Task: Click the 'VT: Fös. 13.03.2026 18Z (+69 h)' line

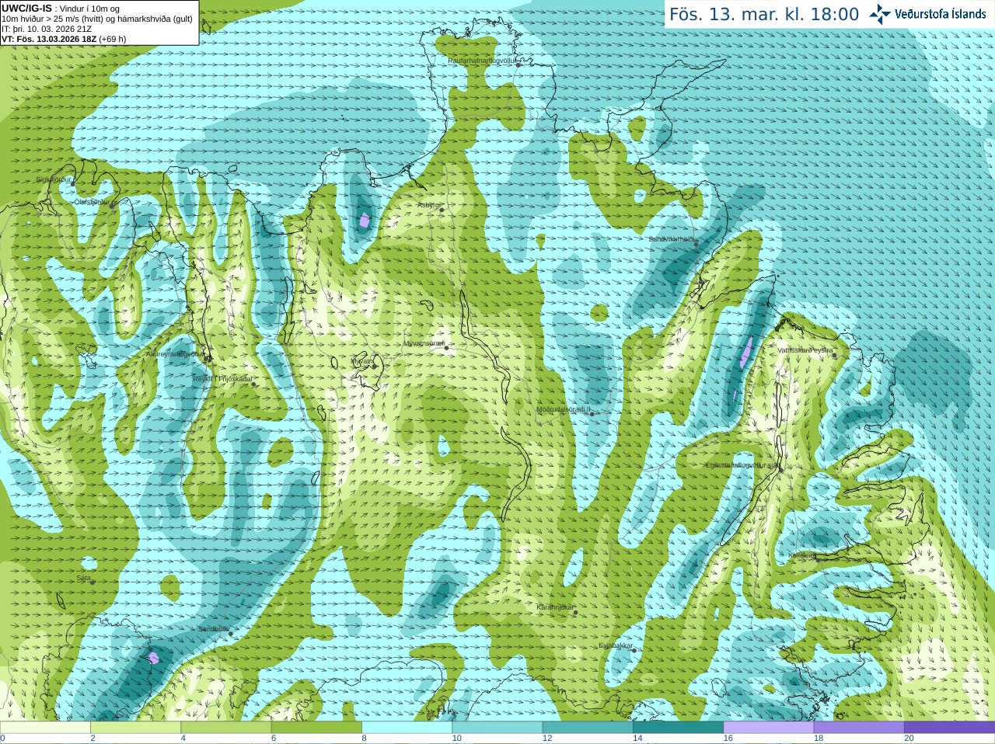Action: point(64,39)
